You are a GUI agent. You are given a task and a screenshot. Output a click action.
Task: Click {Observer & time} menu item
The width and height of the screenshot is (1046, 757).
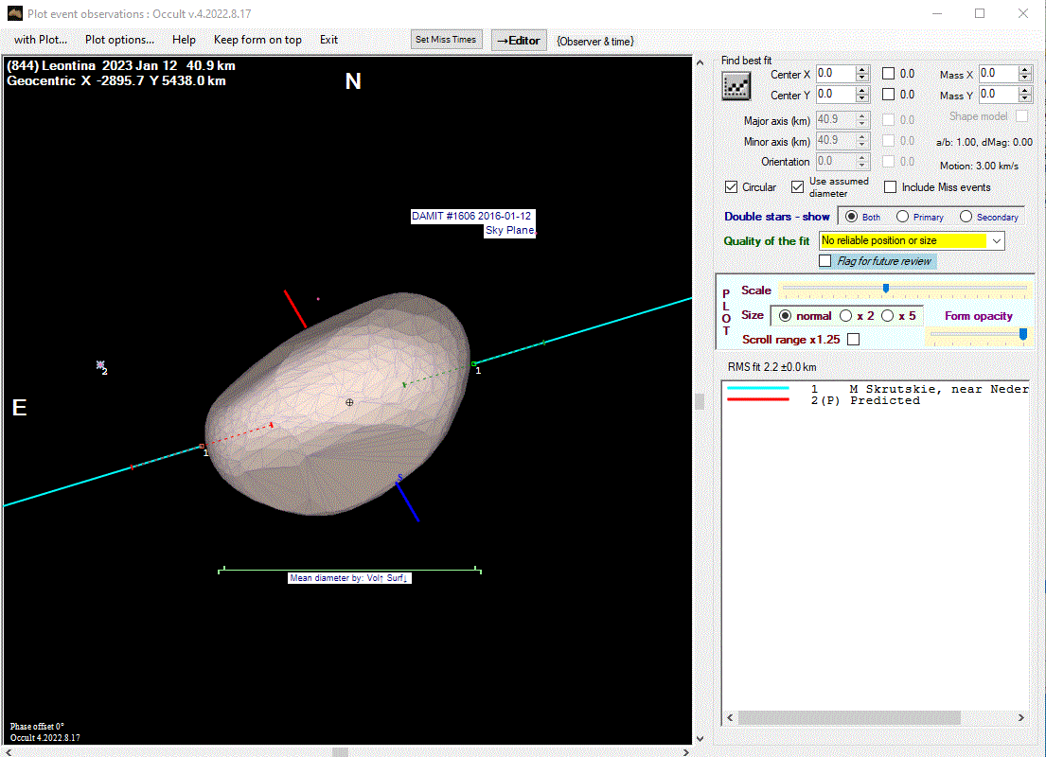click(x=595, y=42)
